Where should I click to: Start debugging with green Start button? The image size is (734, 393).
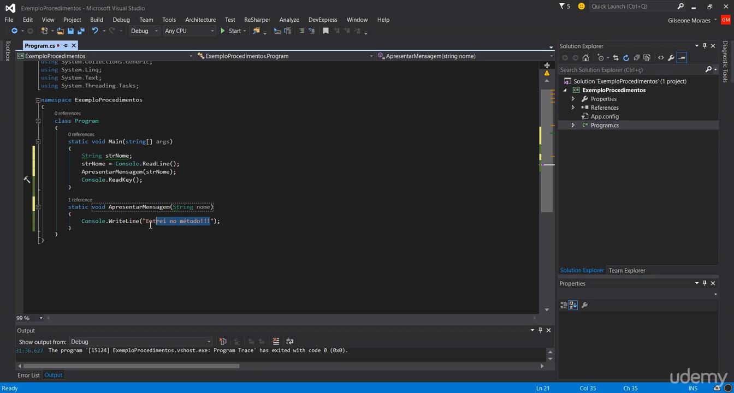pyautogui.click(x=230, y=31)
